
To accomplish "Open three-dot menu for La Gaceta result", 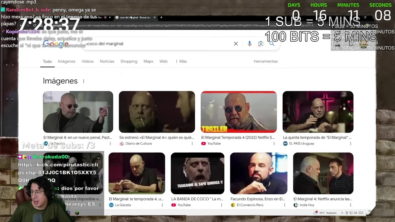I will click(x=162, y=205).
